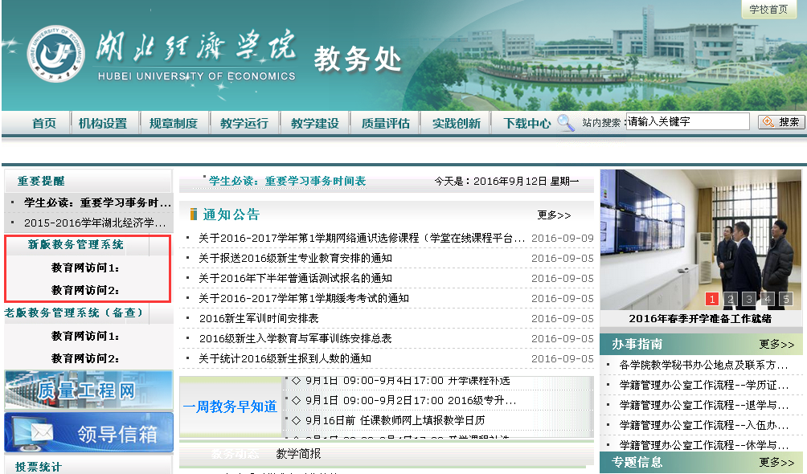Show slide 2 in the photo slideshow
Image resolution: width=807 pixels, height=474 pixels.
731,299
